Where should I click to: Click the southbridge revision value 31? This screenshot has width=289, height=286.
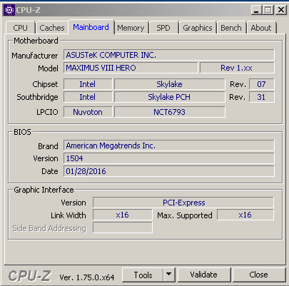tap(261, 97)
